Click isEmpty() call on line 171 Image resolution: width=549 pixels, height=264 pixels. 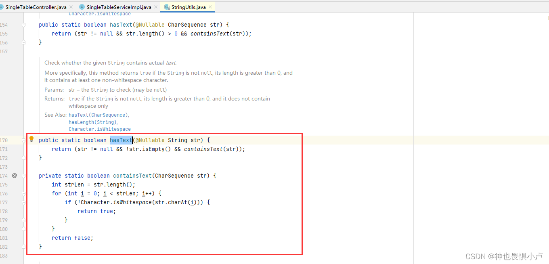(157, 149)
